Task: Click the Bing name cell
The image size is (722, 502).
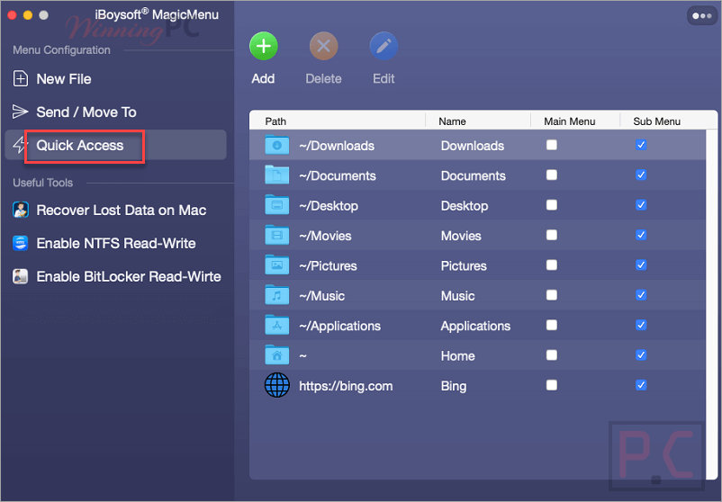Action: click(x=454, y=386)
